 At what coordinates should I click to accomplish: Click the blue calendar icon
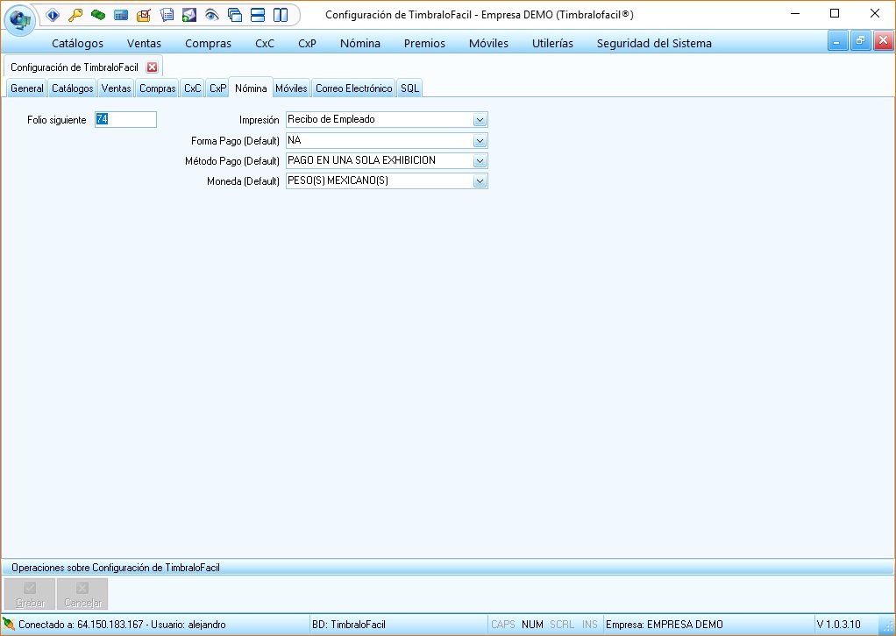pyautogui.click(x=121, y=15)
